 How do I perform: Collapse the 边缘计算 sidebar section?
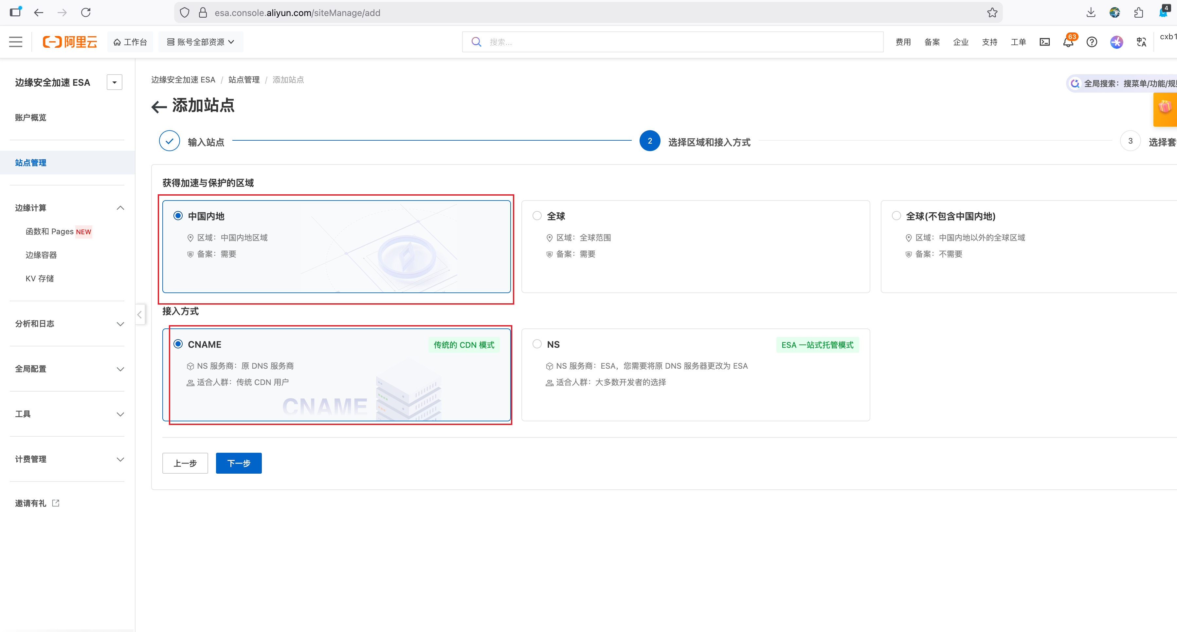pos(68,208)
